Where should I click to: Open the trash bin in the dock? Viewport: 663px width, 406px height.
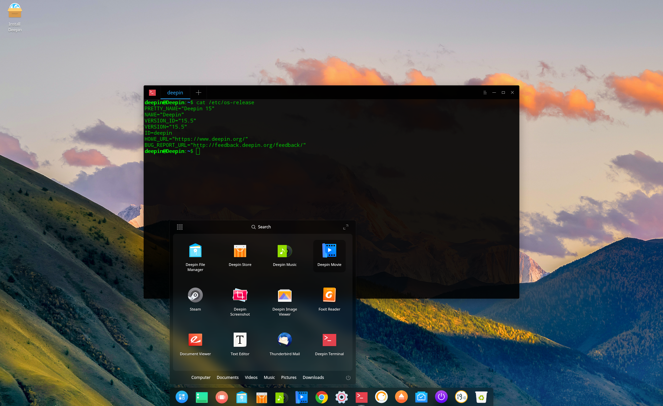[x=481, y=397]
